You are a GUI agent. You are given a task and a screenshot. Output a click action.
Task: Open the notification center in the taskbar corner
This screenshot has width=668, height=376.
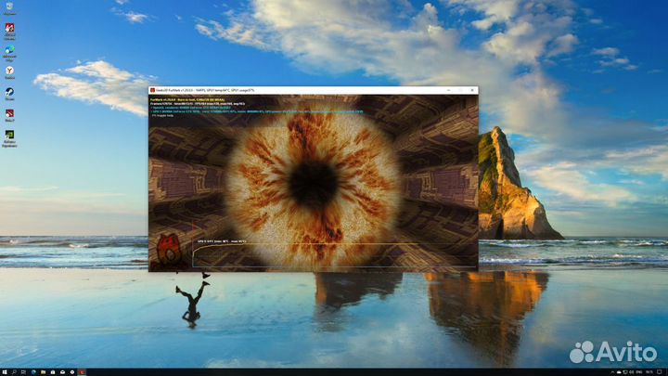(661, 371)
